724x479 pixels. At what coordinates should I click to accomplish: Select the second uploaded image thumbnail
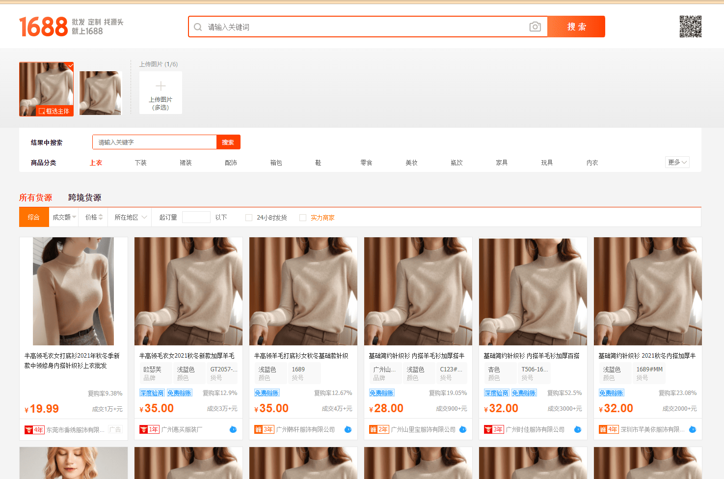[x=100, y=93]
